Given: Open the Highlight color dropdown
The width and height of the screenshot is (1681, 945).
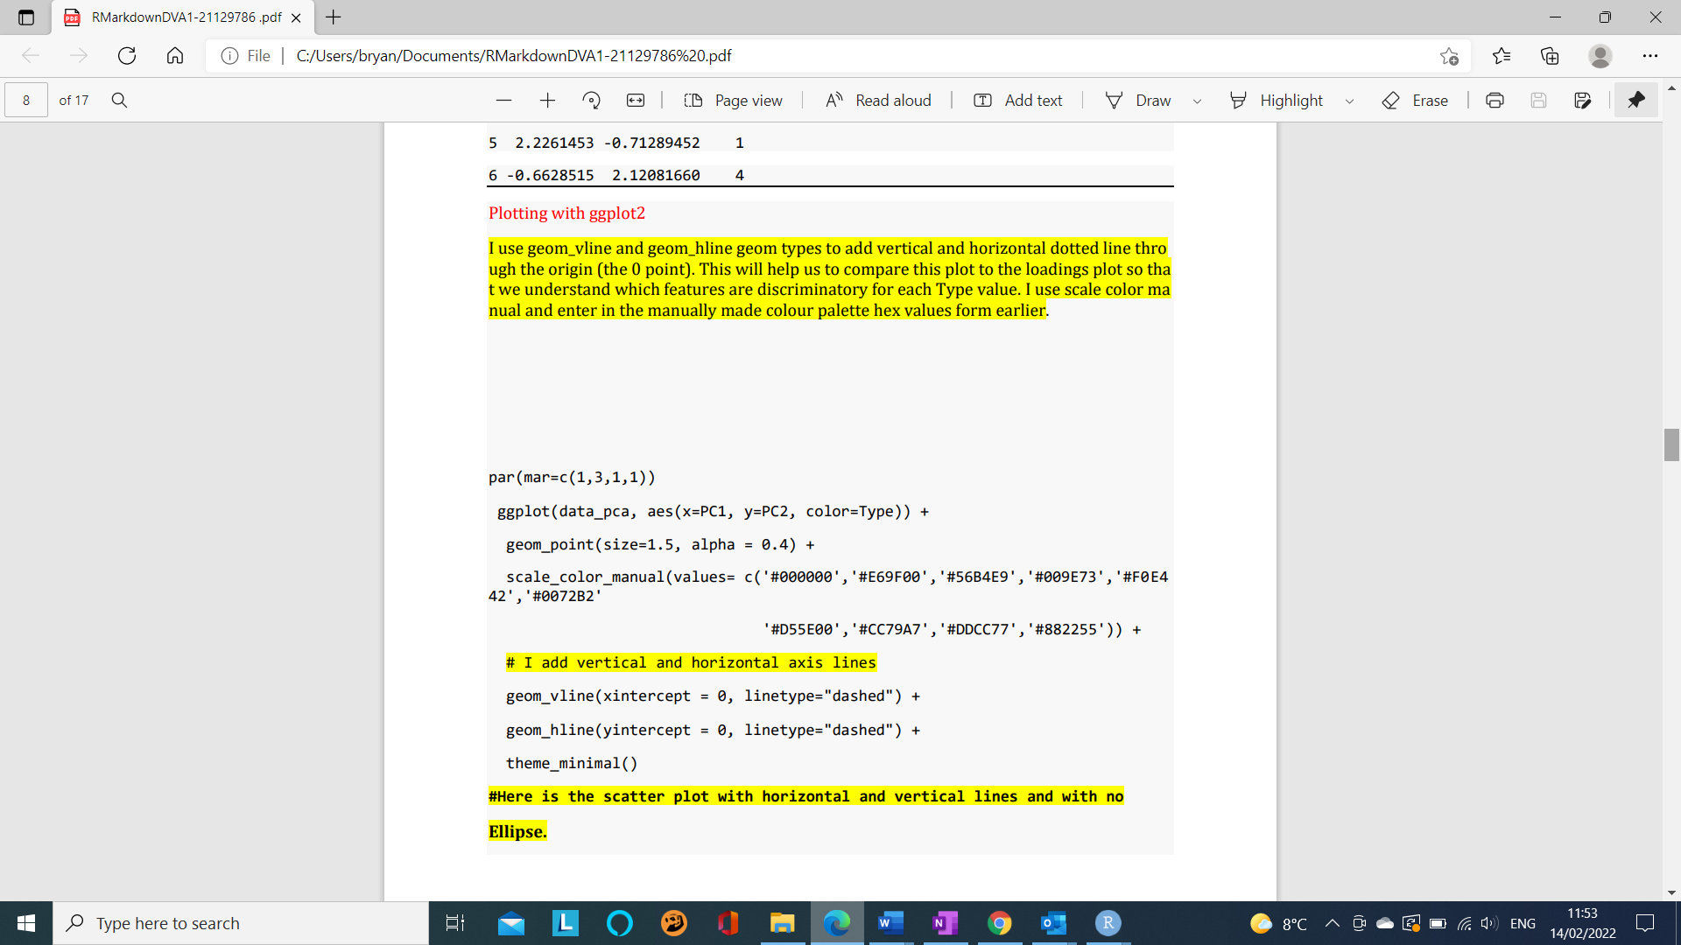Looking at the screenshot, I should pos(1349,101).
